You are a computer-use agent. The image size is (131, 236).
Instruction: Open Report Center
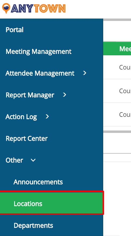(x=27, y=139)
